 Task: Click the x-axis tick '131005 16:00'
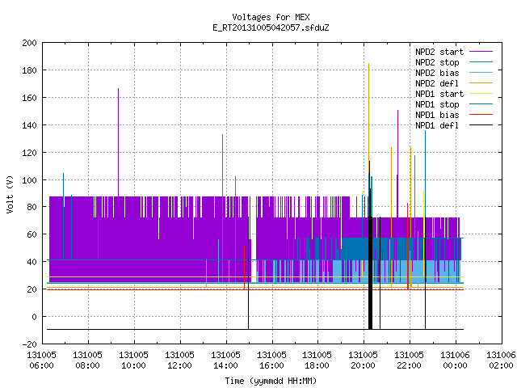(x=271, y=361)
